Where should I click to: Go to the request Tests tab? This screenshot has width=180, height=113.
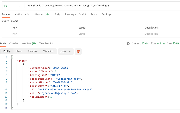tap(94, 14)
